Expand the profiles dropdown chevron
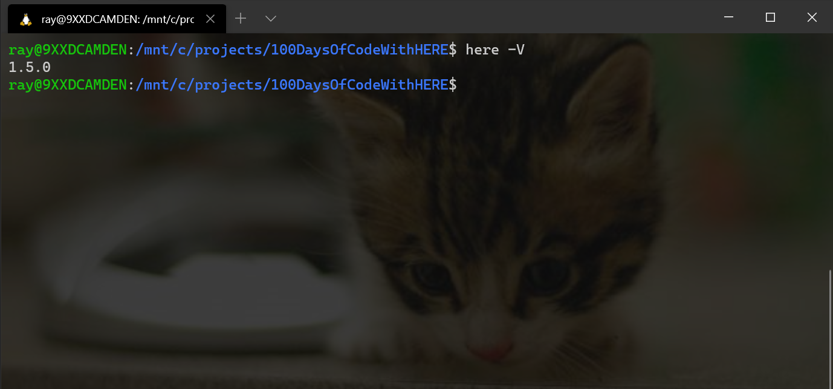 click(x=271, y=18)
